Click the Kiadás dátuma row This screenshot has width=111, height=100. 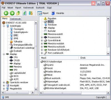pos(75,72)
